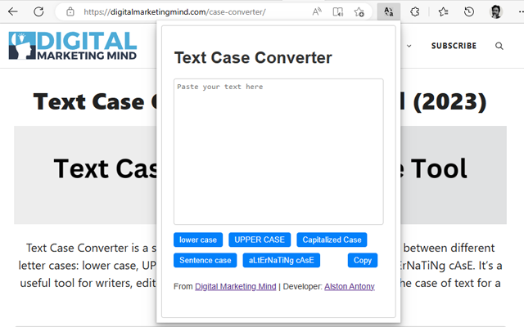524x327 pixels.
Task: Open Read aloud icon in address bar
Action: tap(317, 12)
